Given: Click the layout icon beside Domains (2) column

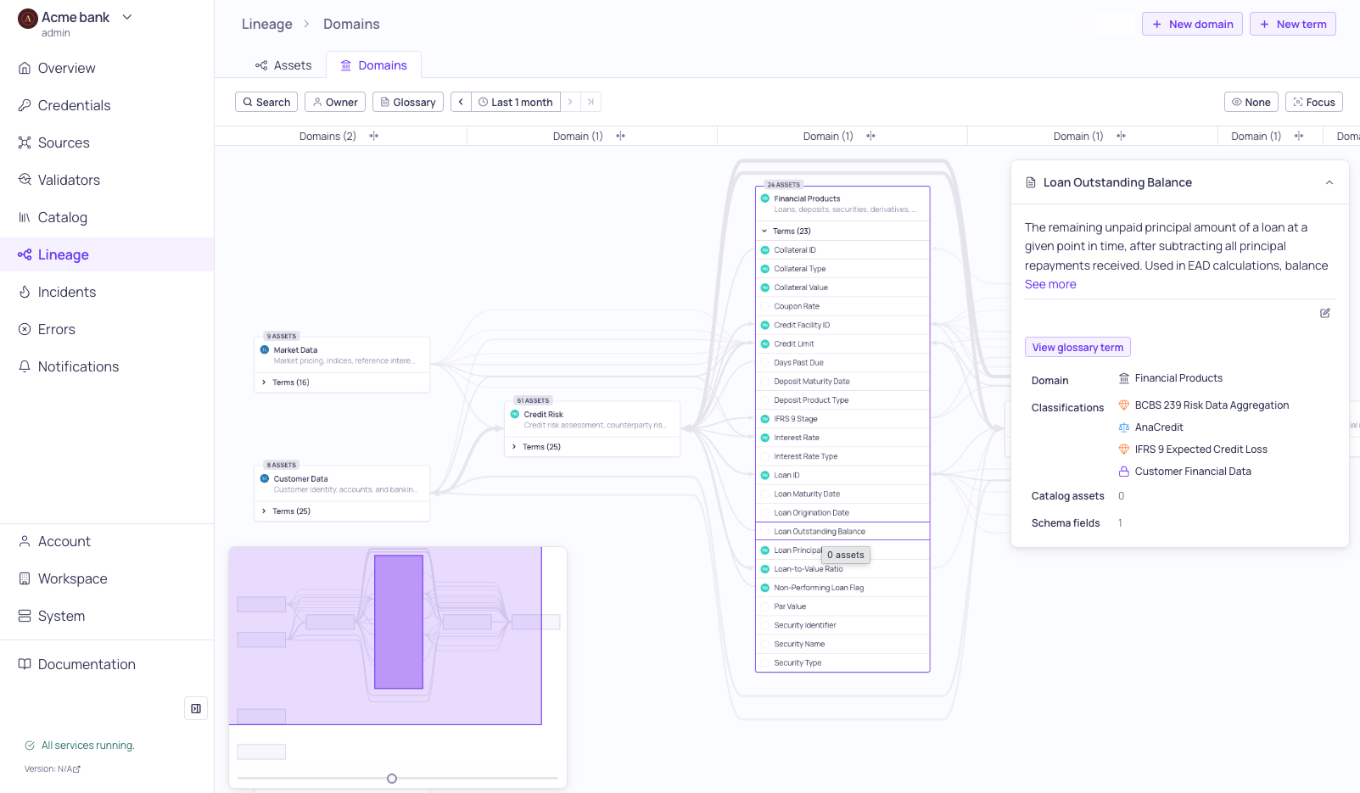Looking at the screenshot, I should [373, 136].
